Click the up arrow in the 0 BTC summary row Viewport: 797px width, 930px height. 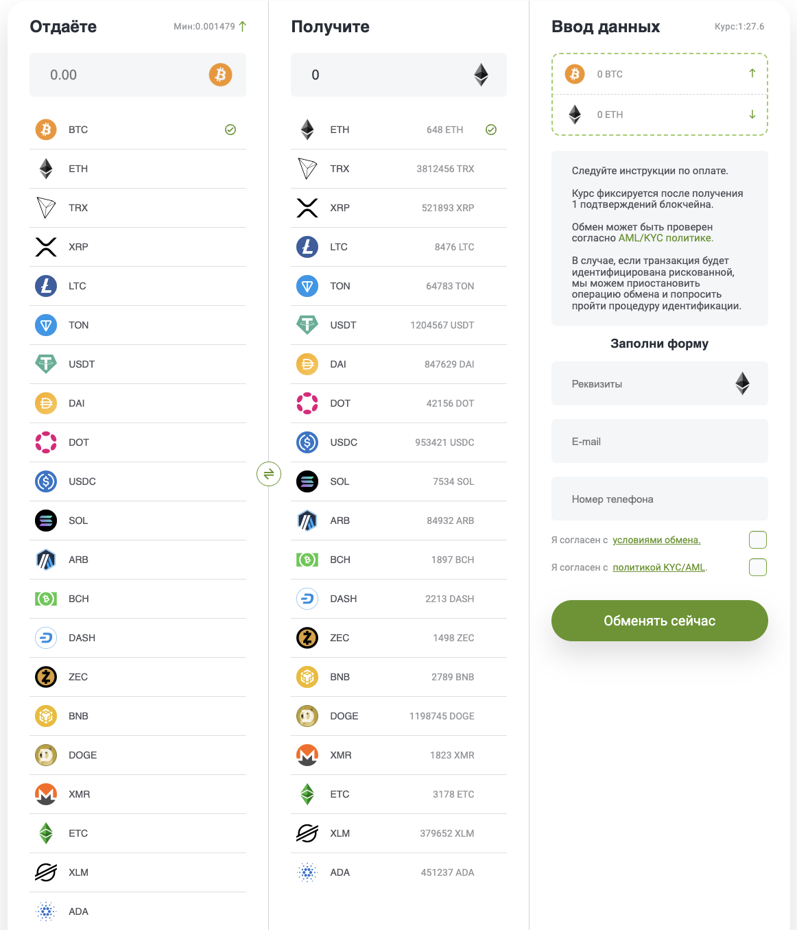coord(752,73)
